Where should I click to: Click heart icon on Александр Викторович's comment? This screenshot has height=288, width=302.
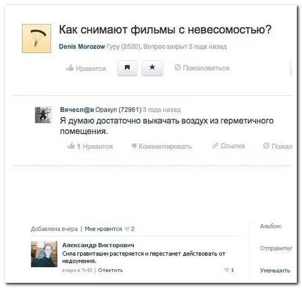[x=227, y=270]
